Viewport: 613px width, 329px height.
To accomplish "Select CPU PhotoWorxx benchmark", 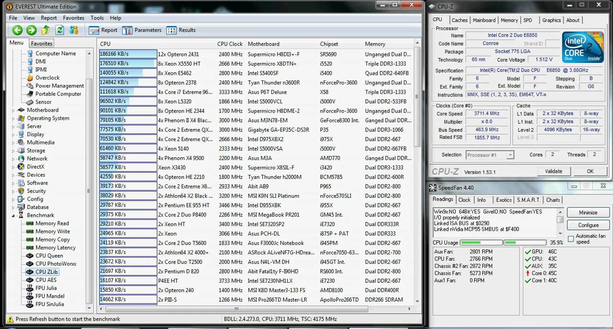I will coord(56,264).
